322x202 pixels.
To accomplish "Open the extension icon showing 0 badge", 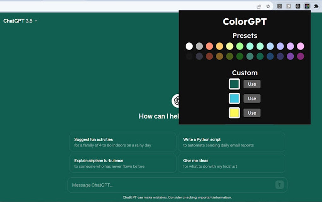I will (x=279, y=6).
